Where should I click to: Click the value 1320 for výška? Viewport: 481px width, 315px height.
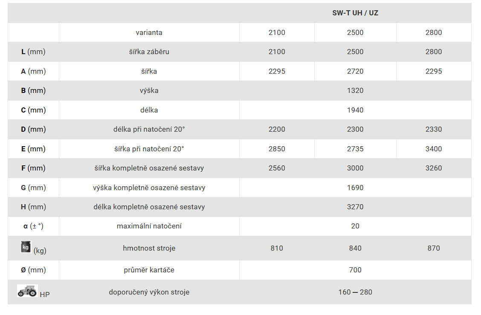355,90
